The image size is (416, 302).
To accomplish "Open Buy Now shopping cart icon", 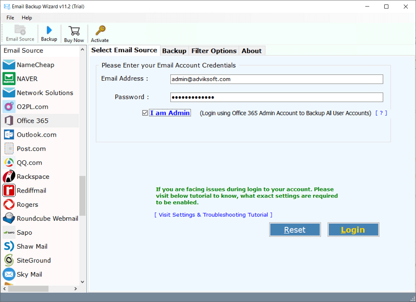I will pyautogui.click(x=74, y=31).
